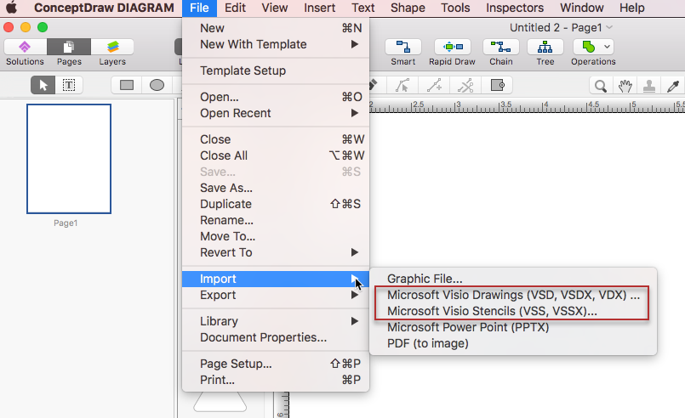Open the Solutions panel
This screenshot has height=418, width=685.
25,47
